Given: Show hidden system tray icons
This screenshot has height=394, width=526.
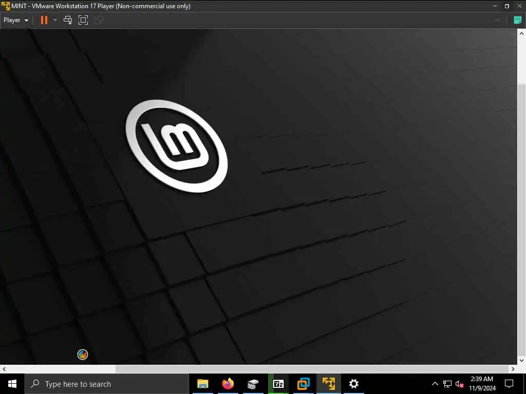Looking at the screenshot, I should (x=435, y=384).
